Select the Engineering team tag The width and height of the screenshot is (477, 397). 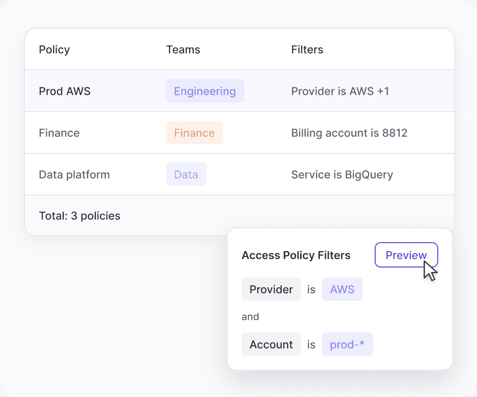click(205, 91)
